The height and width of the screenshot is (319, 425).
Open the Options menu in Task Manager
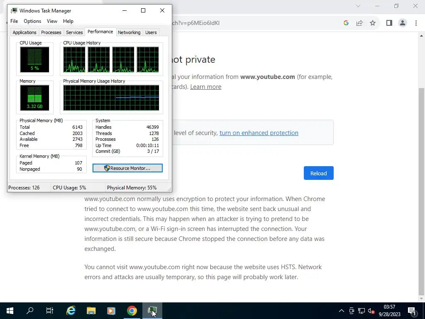[x=32, y=21]
